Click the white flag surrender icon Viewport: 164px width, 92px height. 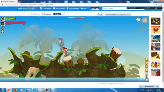click(138, 20)
